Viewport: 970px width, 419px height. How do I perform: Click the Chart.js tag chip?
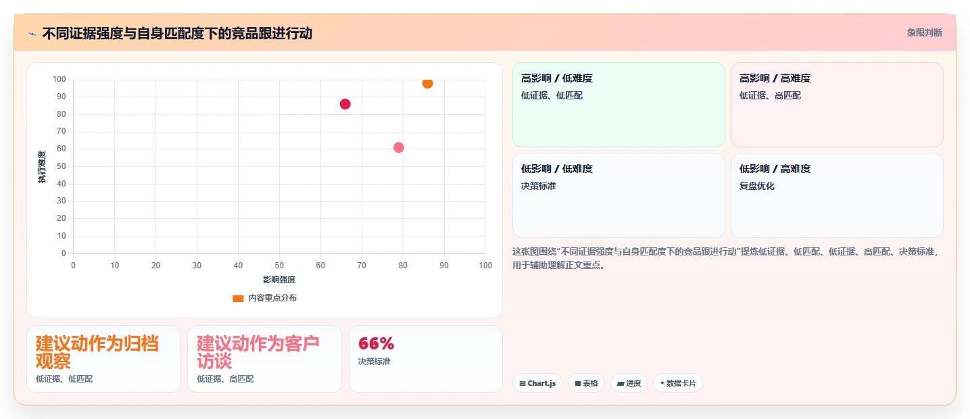click(537, 383)
